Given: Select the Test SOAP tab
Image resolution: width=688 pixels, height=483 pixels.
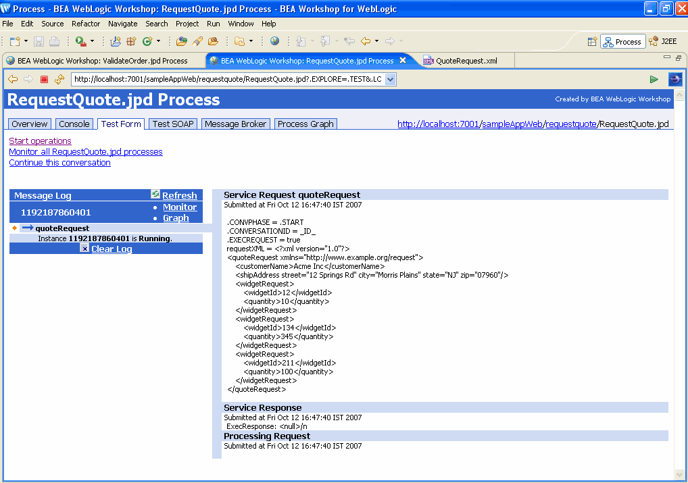Looking at the screenshot, I should [173, 124].
